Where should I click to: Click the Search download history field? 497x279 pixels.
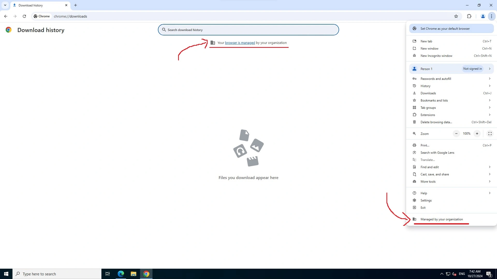coord(248,30)
